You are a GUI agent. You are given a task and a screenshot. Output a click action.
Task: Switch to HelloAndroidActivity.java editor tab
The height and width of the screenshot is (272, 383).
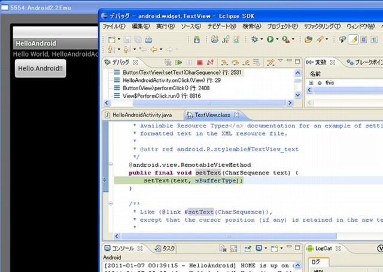142,115
